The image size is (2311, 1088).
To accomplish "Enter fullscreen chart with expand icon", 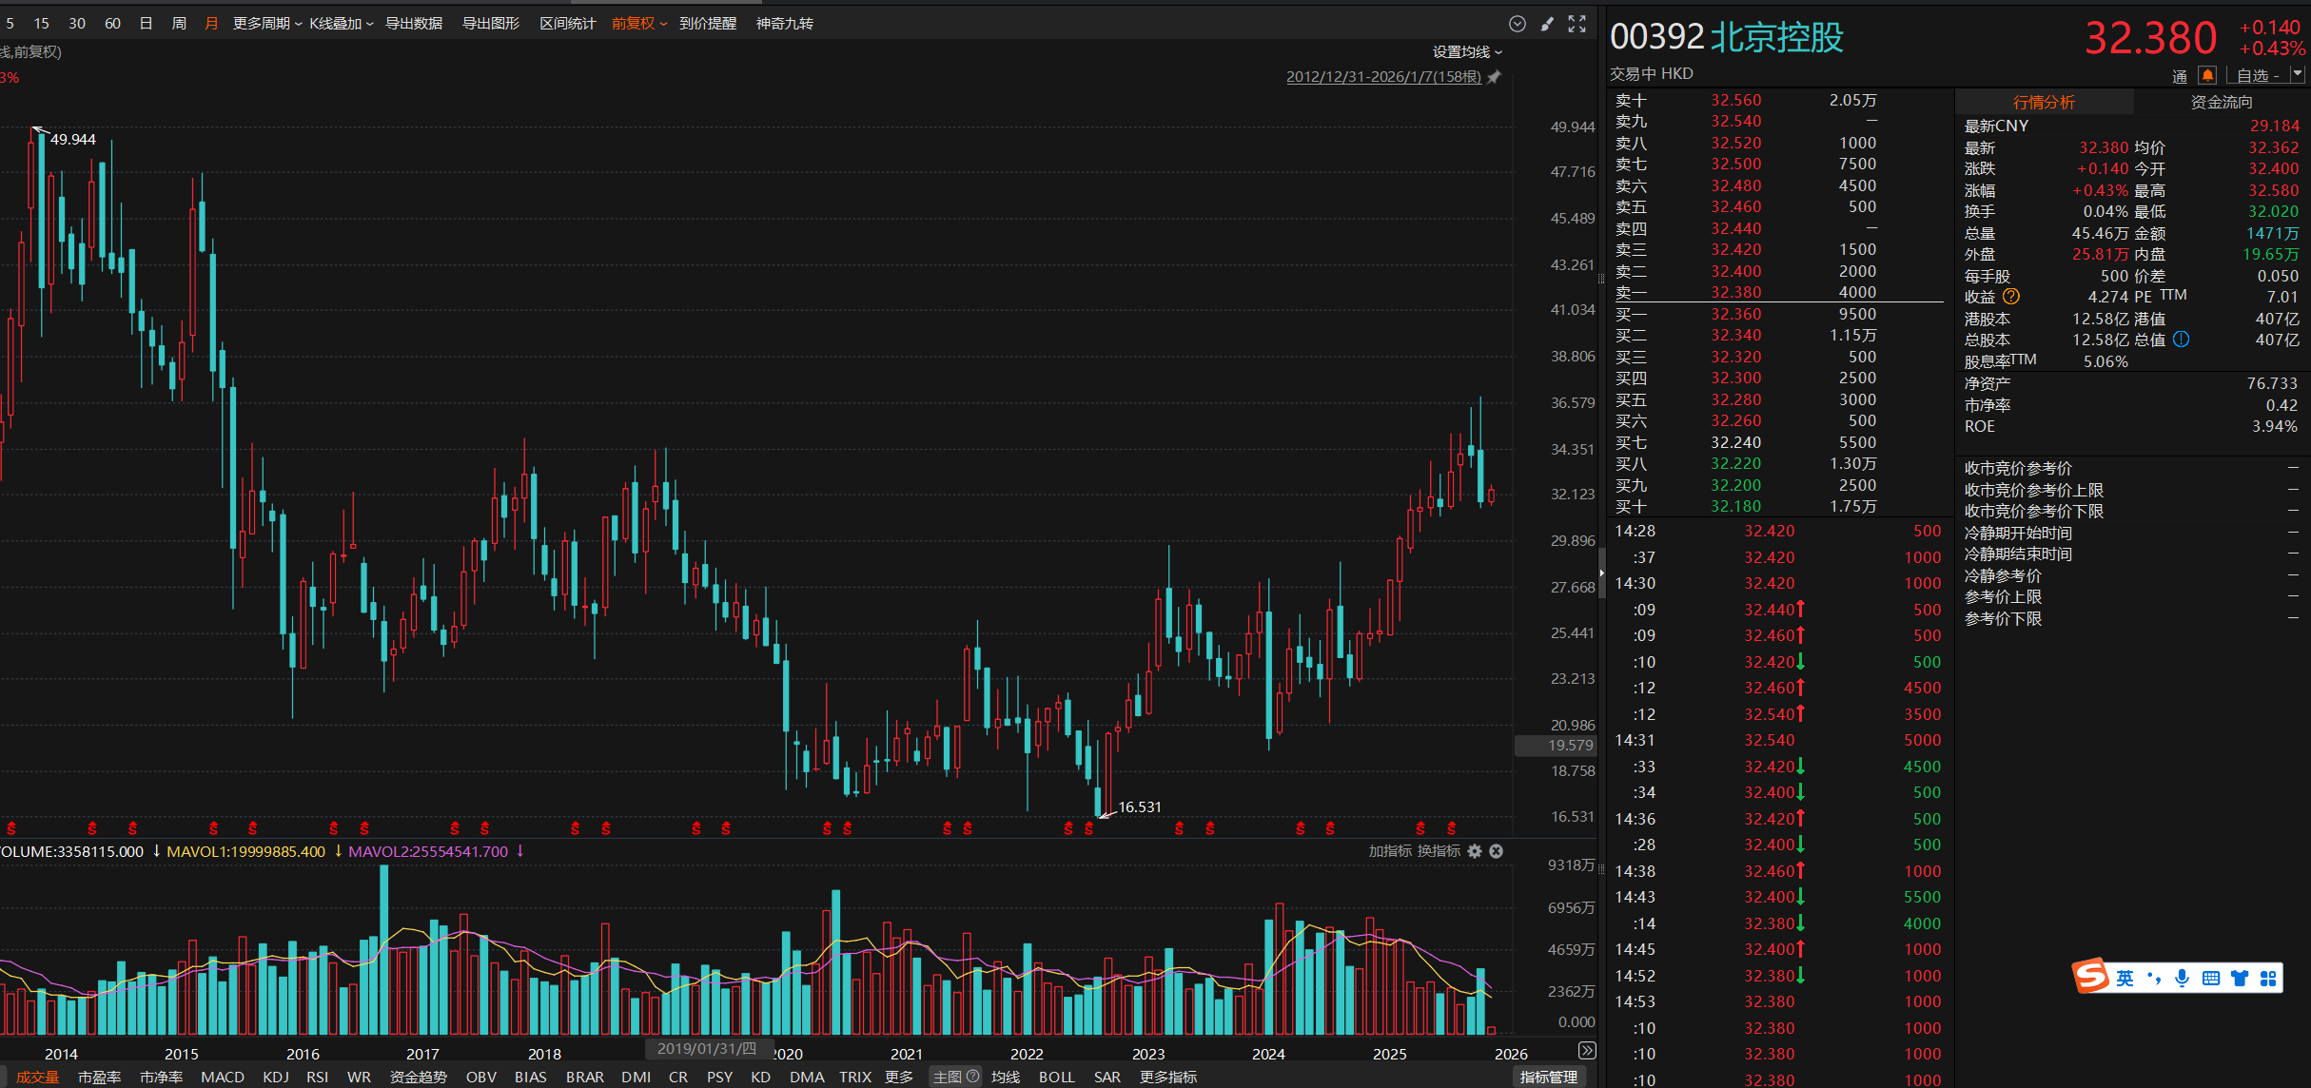I will [x=1577, y=24].
